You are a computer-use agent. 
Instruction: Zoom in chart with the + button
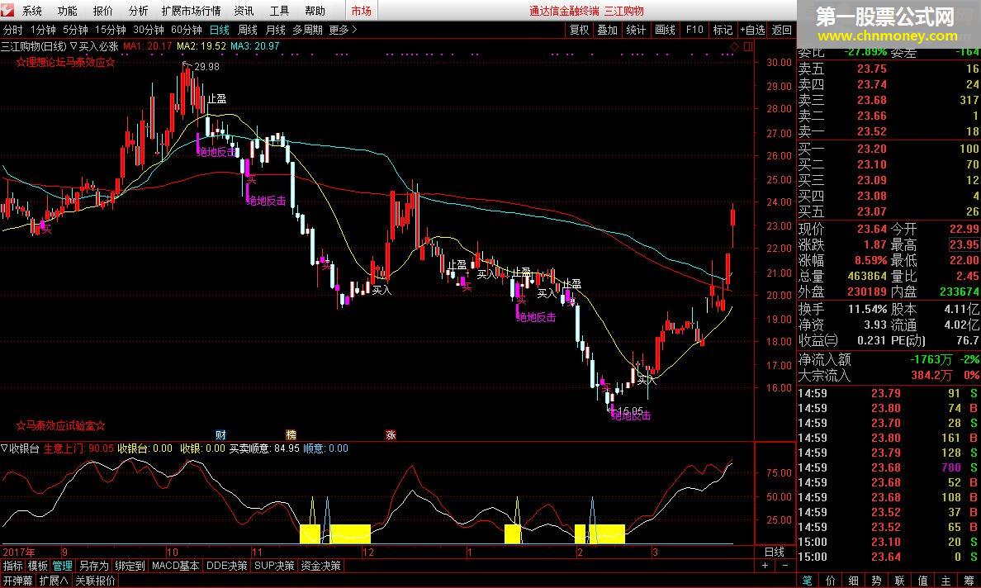[765, 566]
